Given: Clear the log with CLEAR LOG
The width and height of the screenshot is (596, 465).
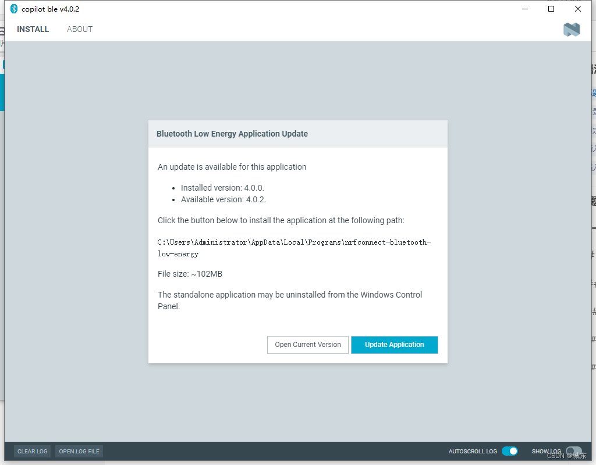Looking at the screenshot, I should pyautogui.click(x=33, y=451).
